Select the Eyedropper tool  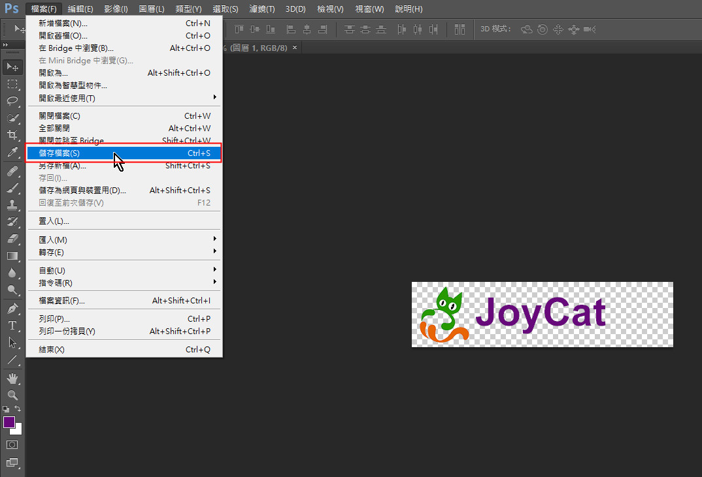[x=12, y=152]
